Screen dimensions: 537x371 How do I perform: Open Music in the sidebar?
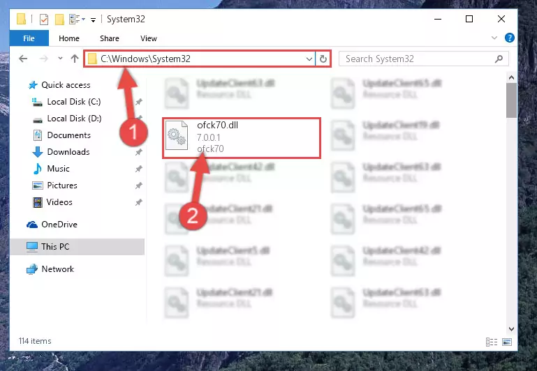(58, 169)
